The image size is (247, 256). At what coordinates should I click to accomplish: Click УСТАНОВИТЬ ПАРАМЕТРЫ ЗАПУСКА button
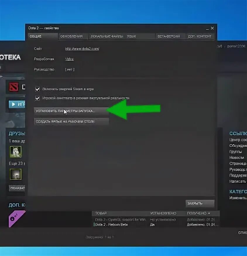click(x=71, y=111)
